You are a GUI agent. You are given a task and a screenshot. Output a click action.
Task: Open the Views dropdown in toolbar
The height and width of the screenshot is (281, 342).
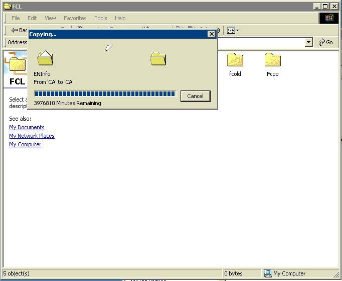[x=232, y=31]
